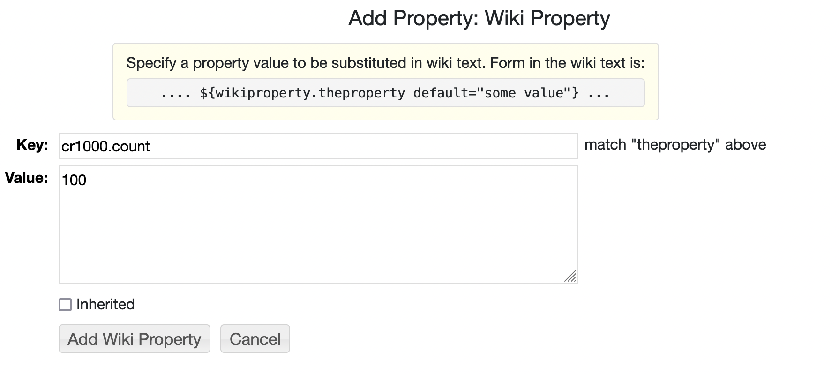Click the word "Wiki Property" in title
The width and height of the screenshot is (839, 374).
point(547,18)
